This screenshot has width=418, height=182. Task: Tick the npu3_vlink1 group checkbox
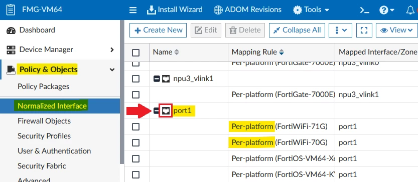[x=135, y=78]
